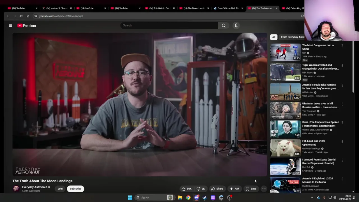Open Most Dangerous Job in Crime thumbnail
Viewport: 359px width, 202px height.
285,52
